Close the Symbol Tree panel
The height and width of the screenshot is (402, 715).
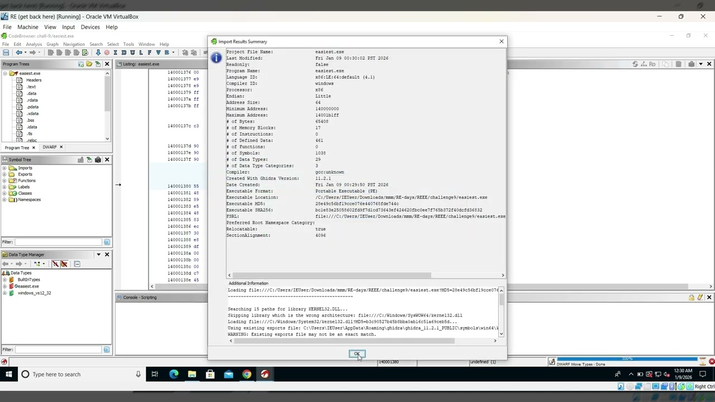pos(107,160)
